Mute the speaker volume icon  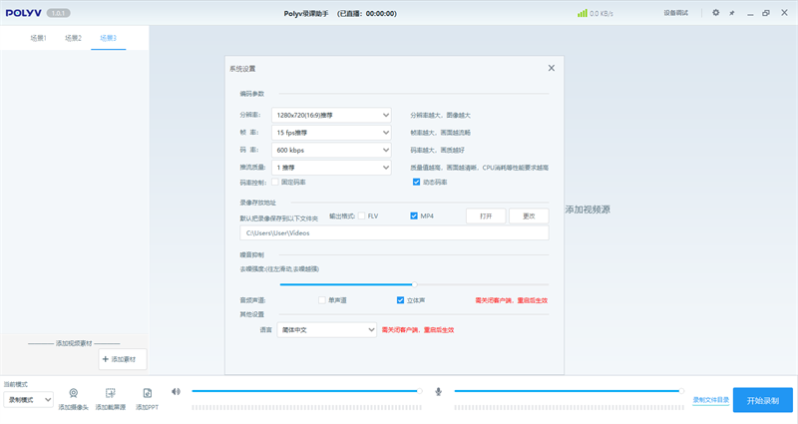[x=176, y=391]
